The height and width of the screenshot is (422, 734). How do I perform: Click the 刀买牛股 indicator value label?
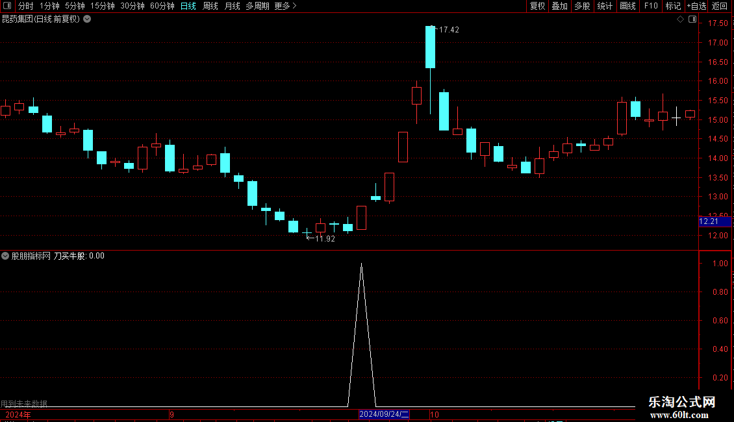(79, 256)
